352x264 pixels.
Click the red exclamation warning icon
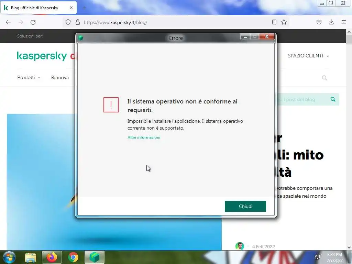pyautogui.click(x=111, y=105)
